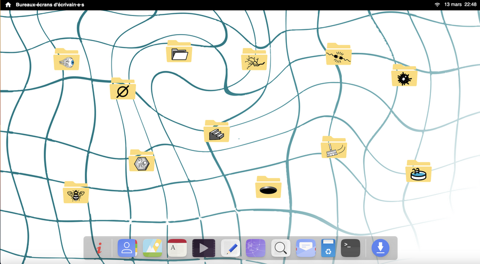Open the staircase folder
The height and width of the screenshot is (264, 480).
coord(217,132)
